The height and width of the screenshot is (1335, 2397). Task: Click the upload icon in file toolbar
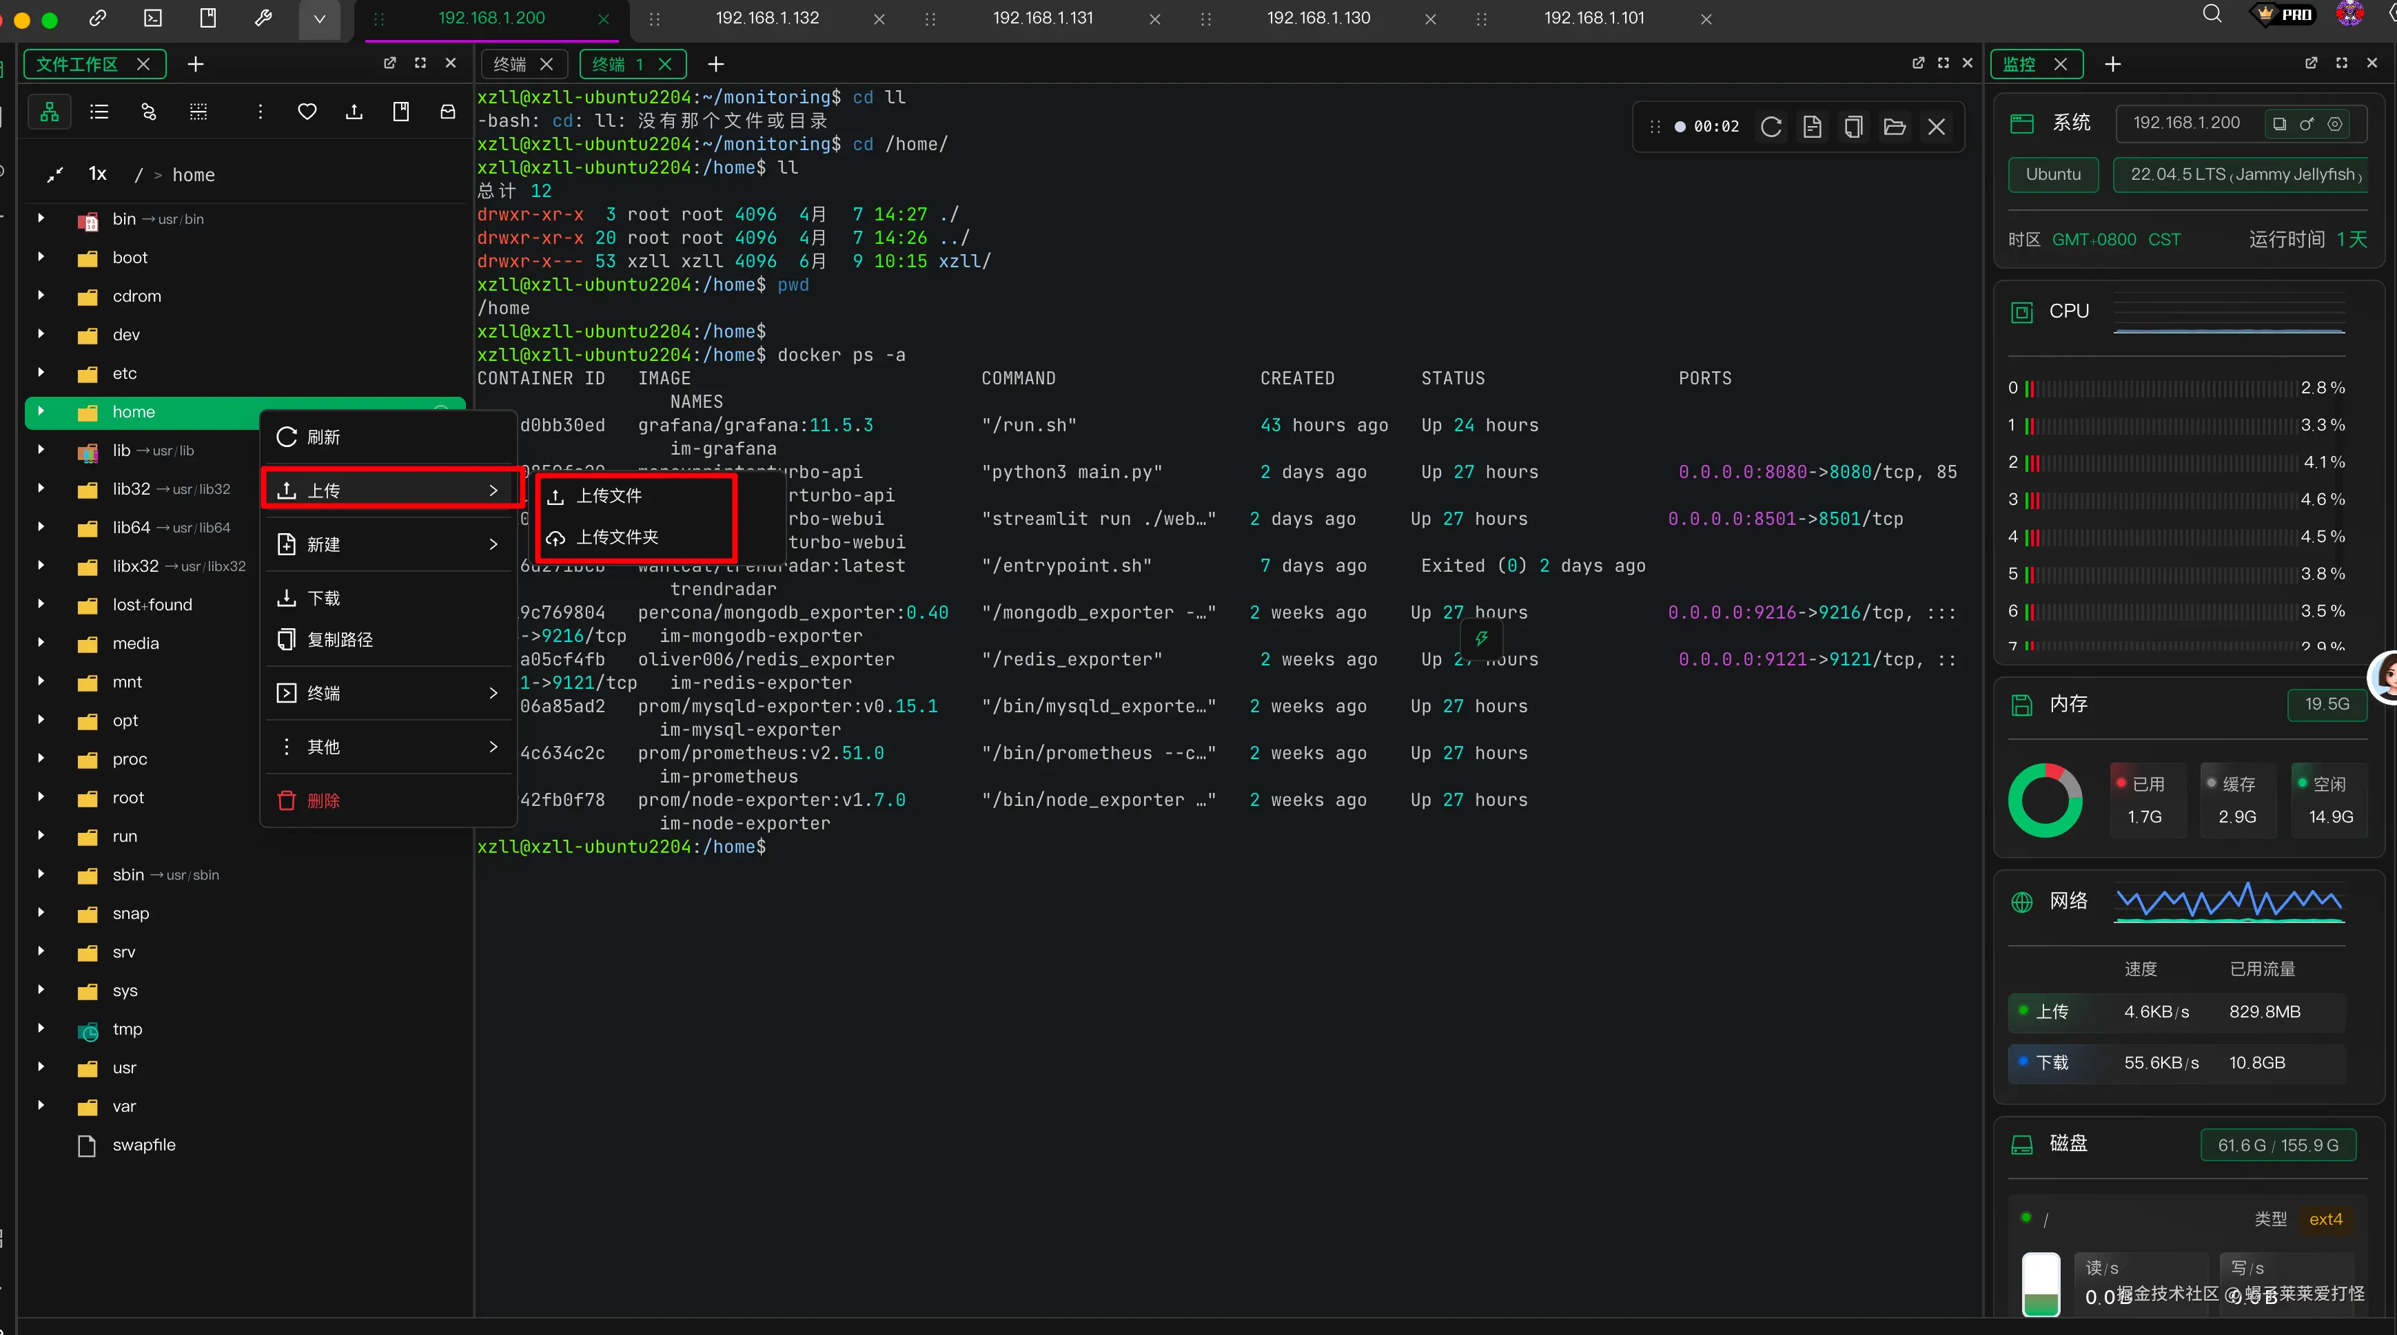(x=354, y=112)
